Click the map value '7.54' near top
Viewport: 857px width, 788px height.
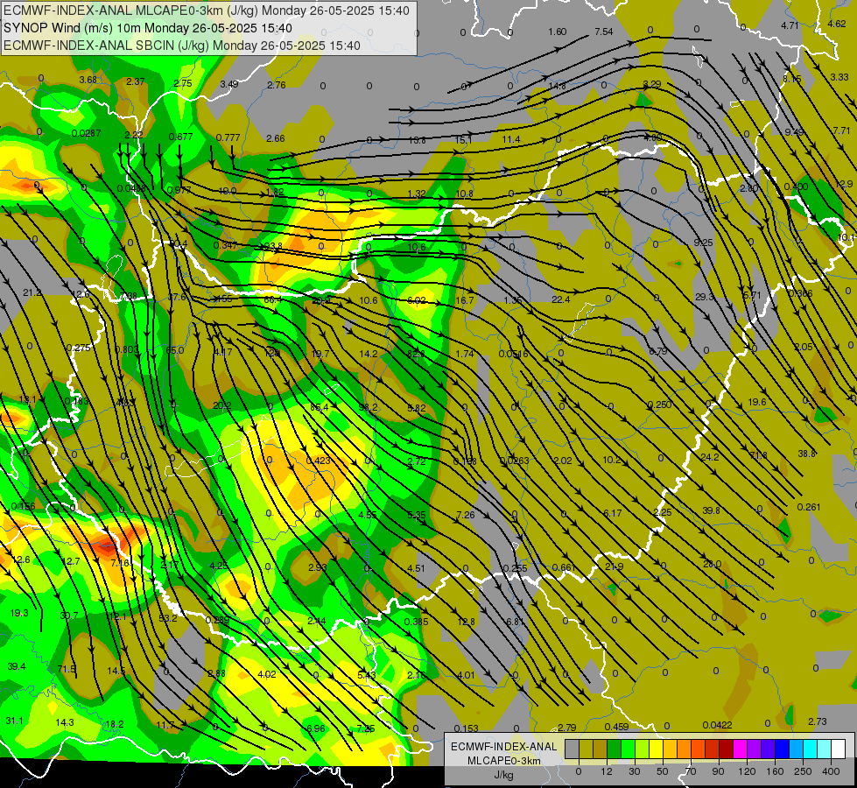coord(603,32)
